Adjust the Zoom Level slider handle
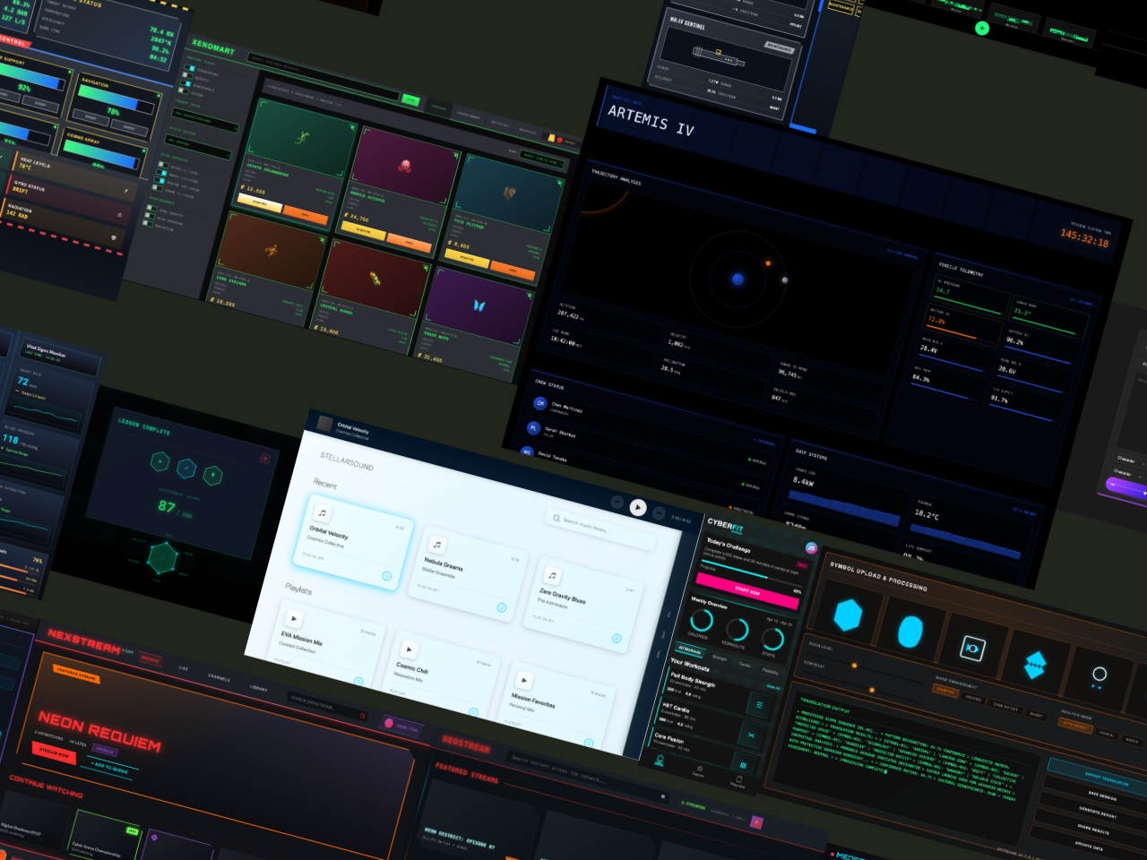This screenshot has height=860, width=1147. coord(856,665)
